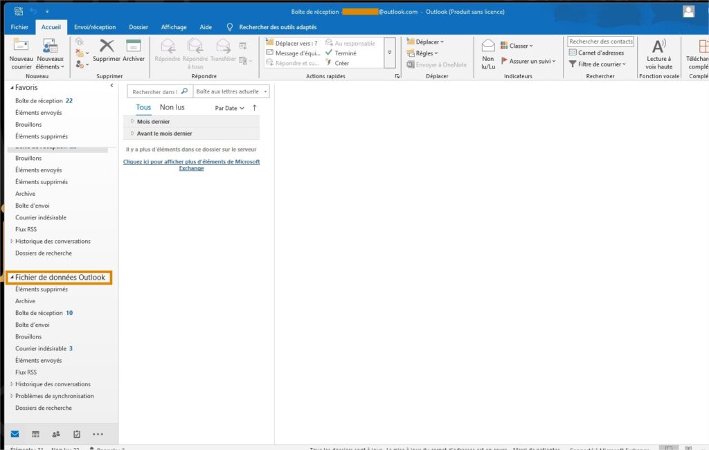Open the People contacts icon in navigation bar

coord(56,434)
